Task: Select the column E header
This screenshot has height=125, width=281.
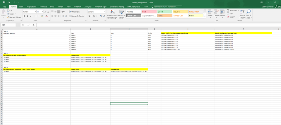Action: pyautogui.click(x=188, y=29)
